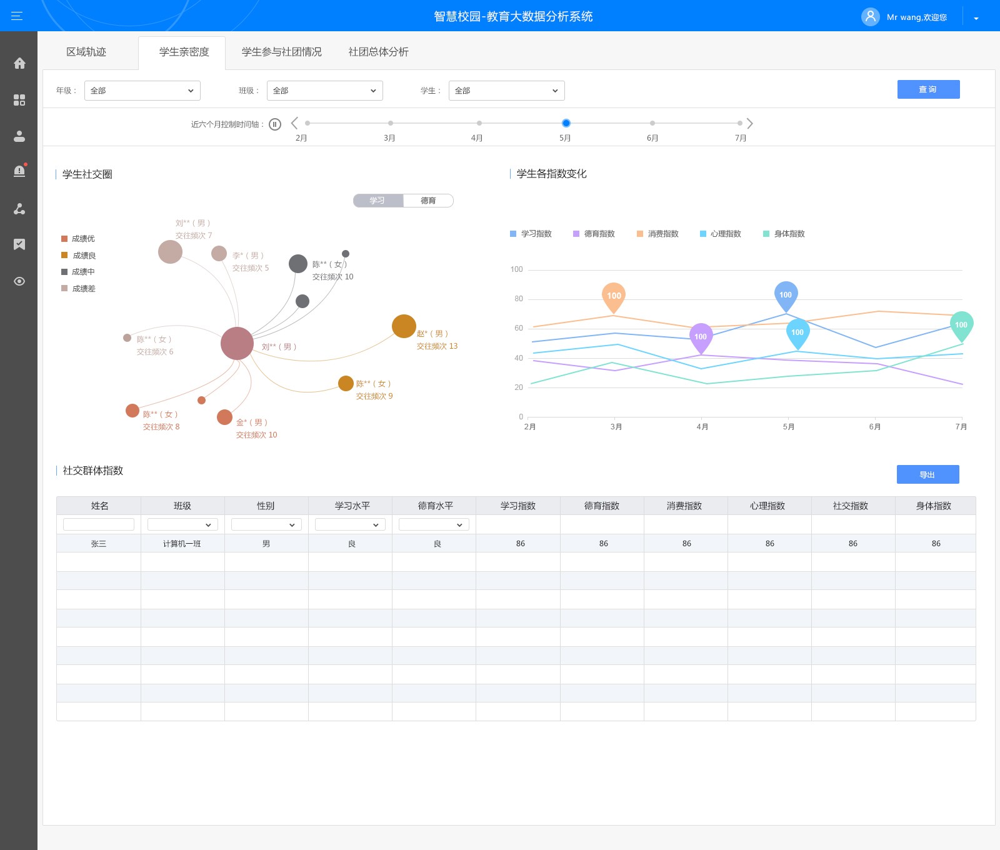Expand the 年级 dropdown
1000x850 pixels.
[x=142, y=91]
